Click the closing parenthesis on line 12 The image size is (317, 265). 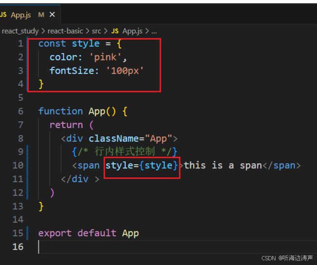click(52, 193)
